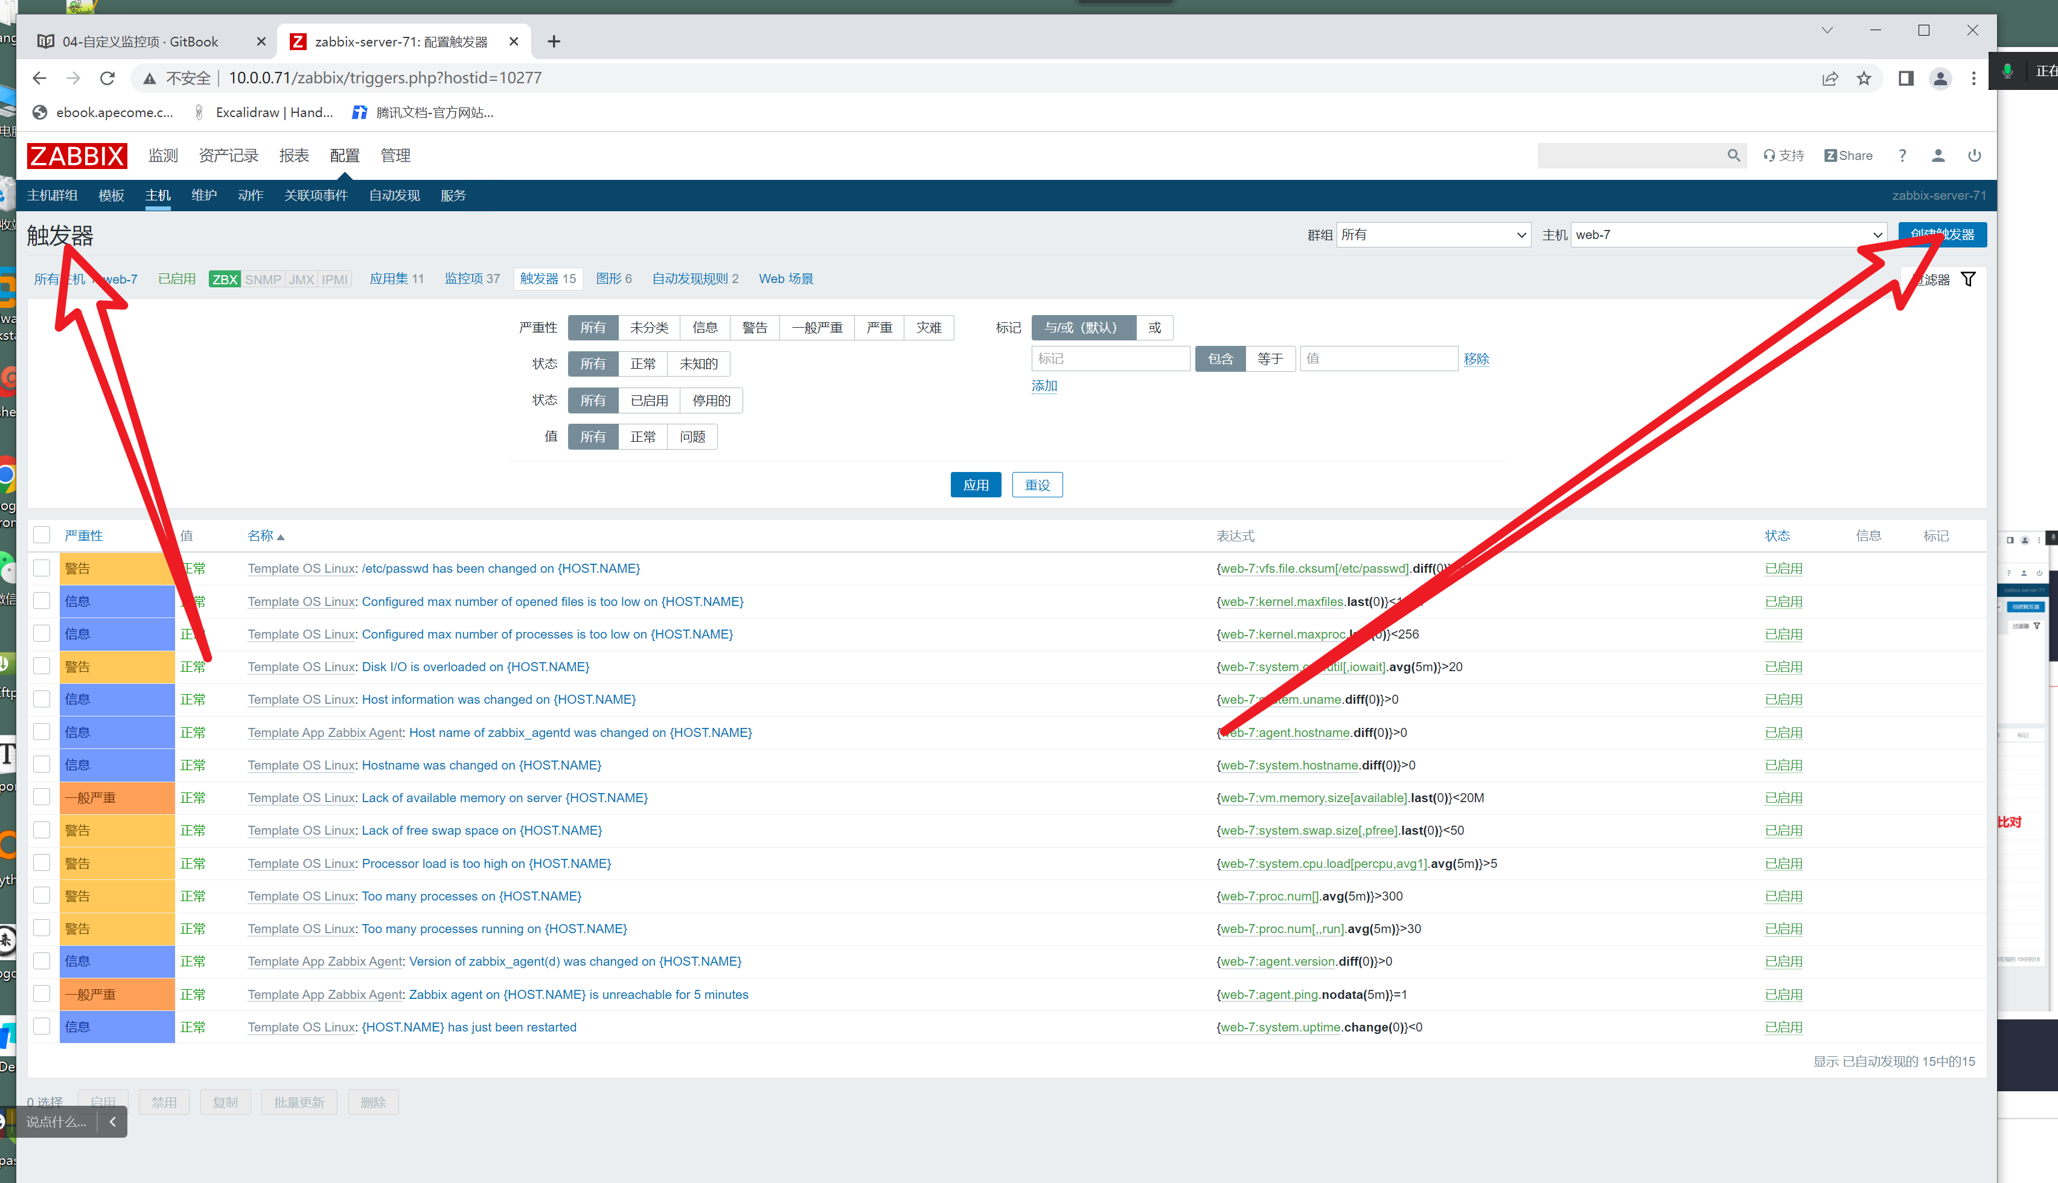Tick the select-all triggers checkbox
This screenshot has width=2058, height=1183.
[x=42, y=535]
